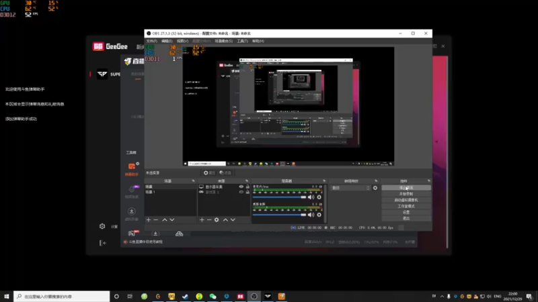Open the 文件(F) File menu in OBS
538x302 pixels.
152,41
